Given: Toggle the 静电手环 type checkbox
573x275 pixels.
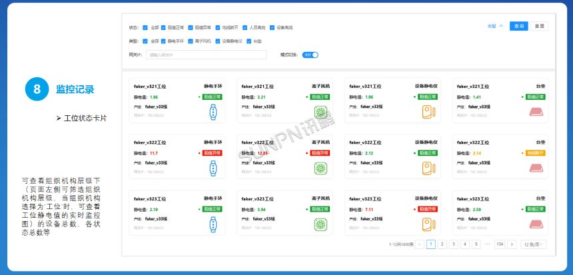Looking at the screenshot, I should tap(164, 41).
